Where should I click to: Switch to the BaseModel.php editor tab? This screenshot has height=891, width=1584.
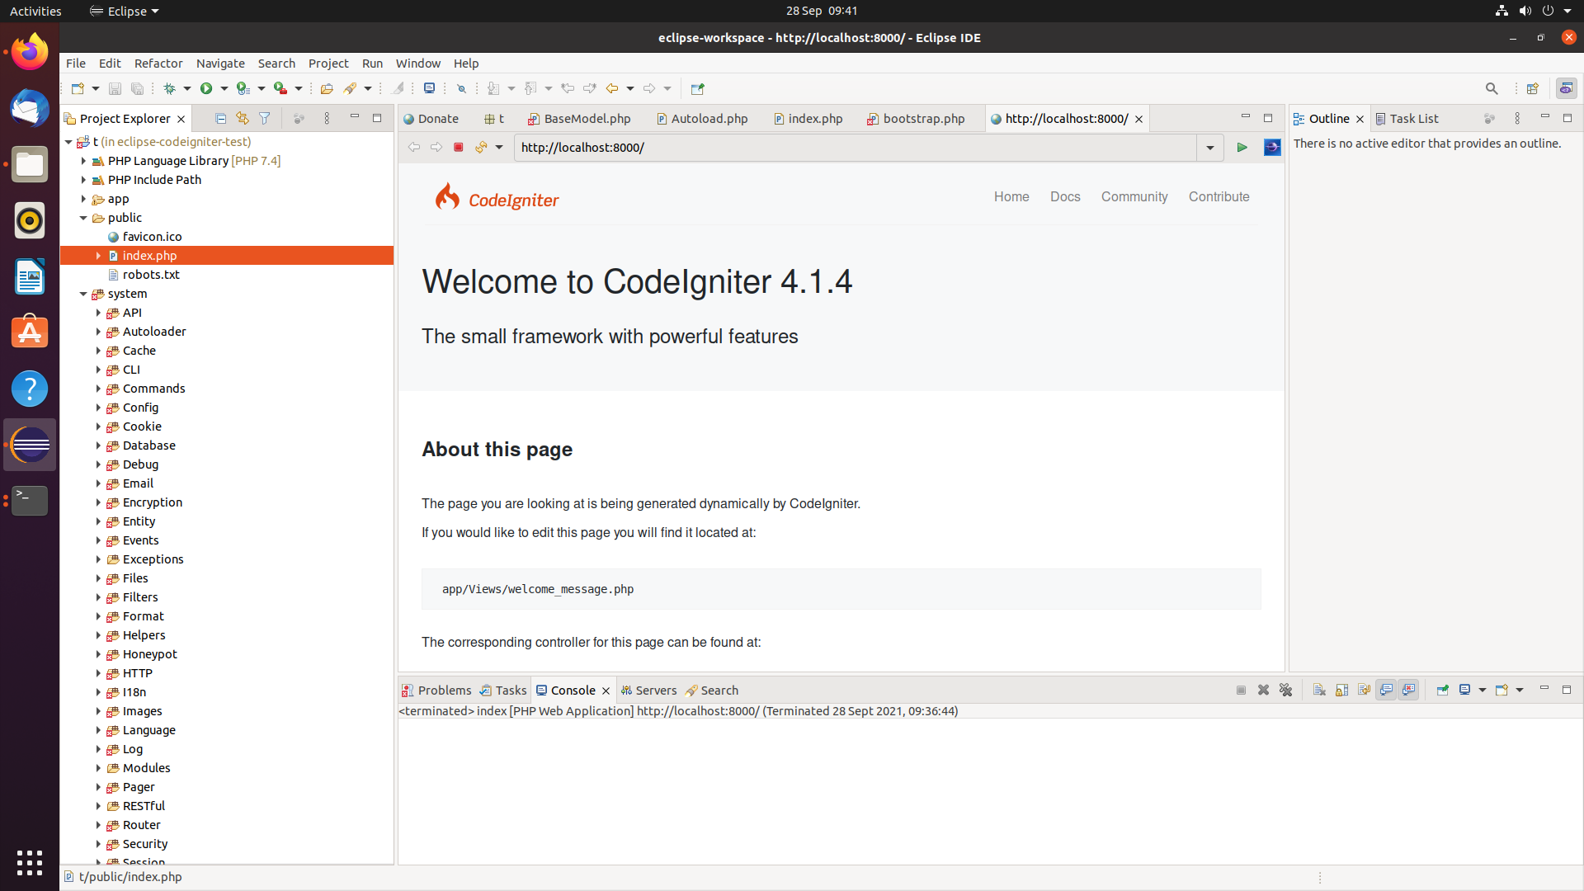pos(580,118)
